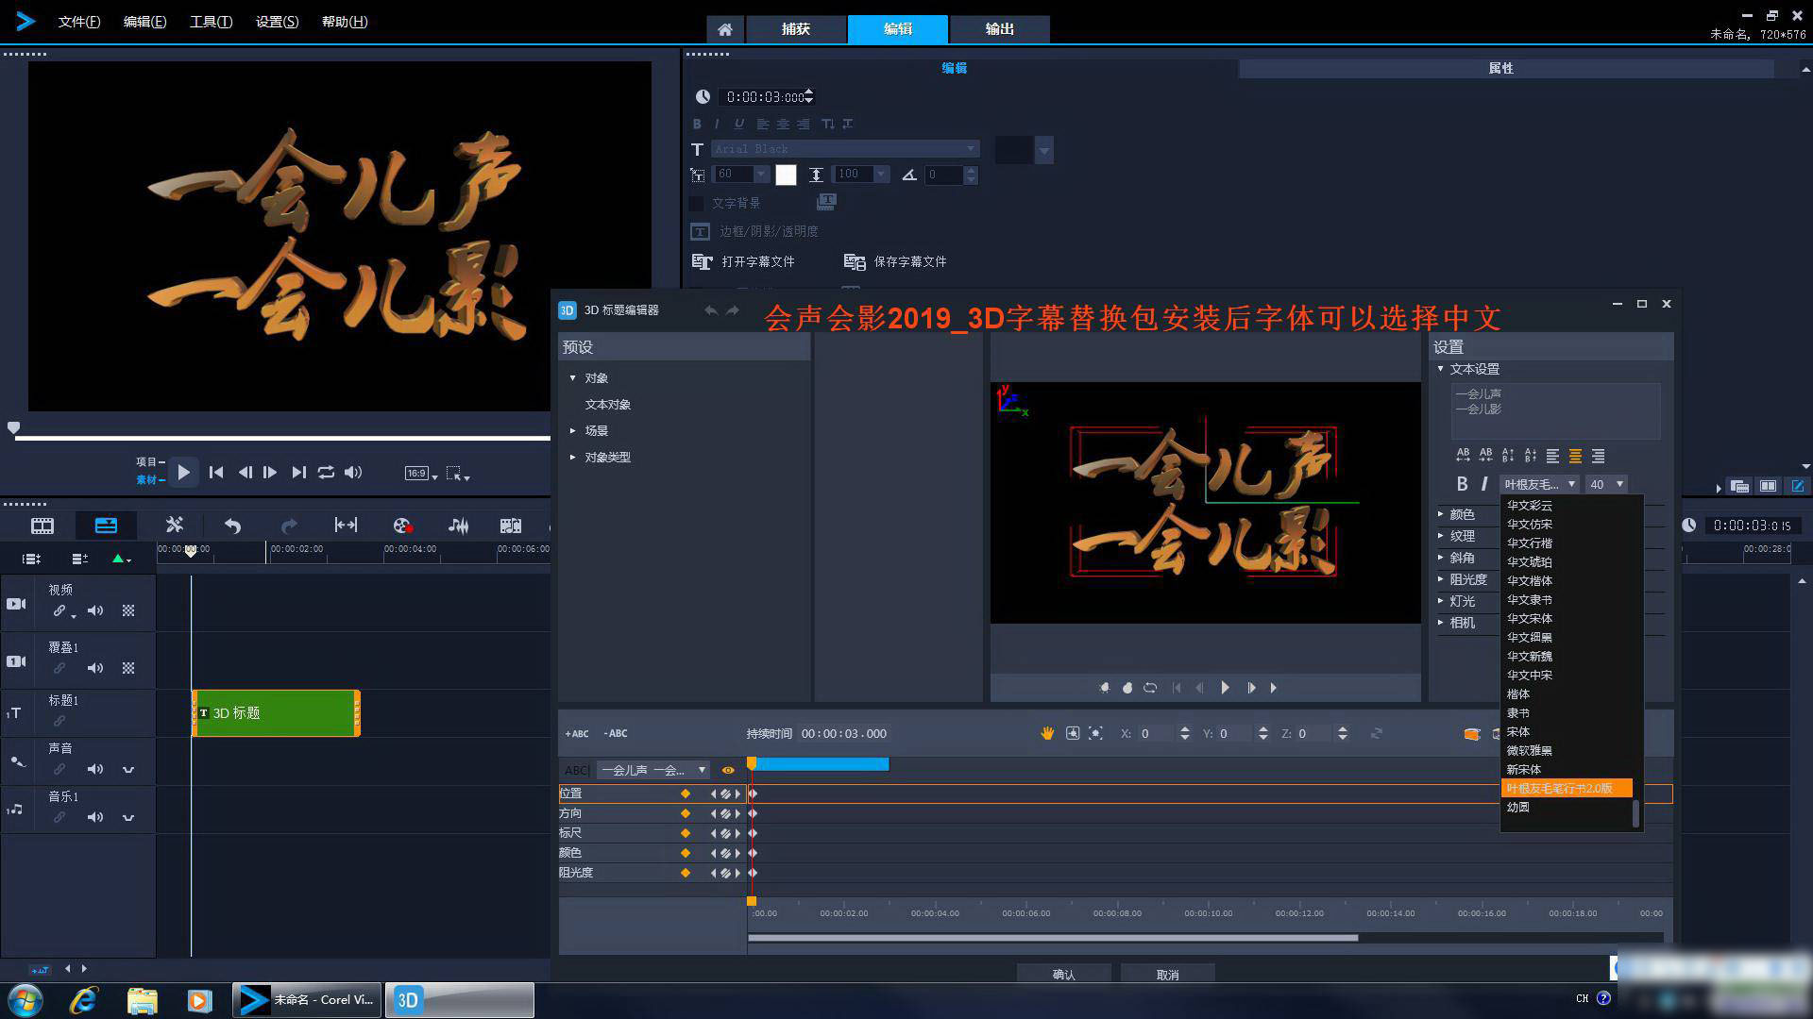Open the record/capture option icon
This screenshot has height=1019, width=1813.
point(402,526)
